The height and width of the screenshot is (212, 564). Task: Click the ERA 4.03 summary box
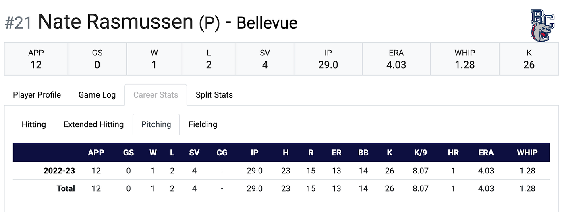coord(396,59)
